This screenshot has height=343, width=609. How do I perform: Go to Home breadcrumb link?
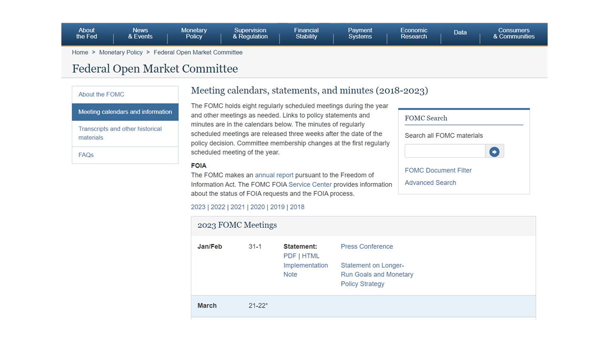click(80, 52)
